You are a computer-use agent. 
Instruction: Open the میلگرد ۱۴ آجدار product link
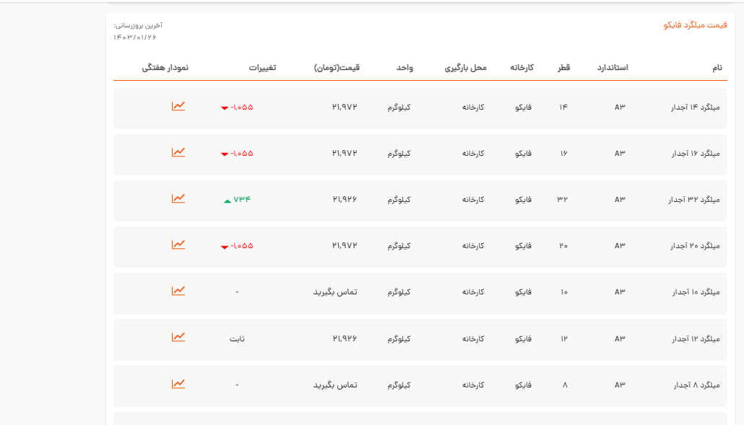pos(696,108)
